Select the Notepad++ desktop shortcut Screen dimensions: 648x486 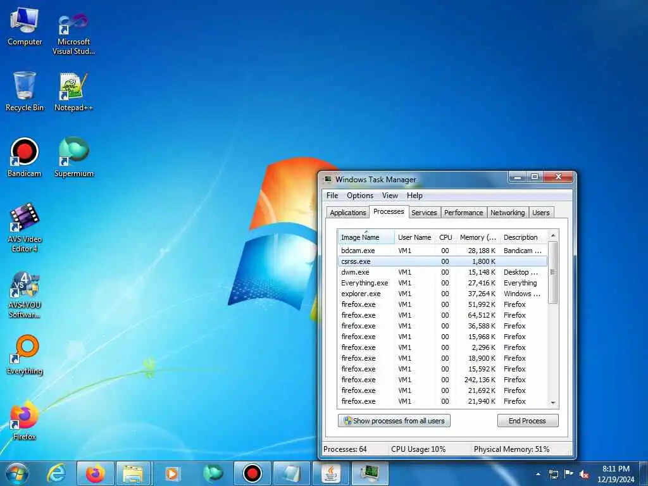(73, 92)
